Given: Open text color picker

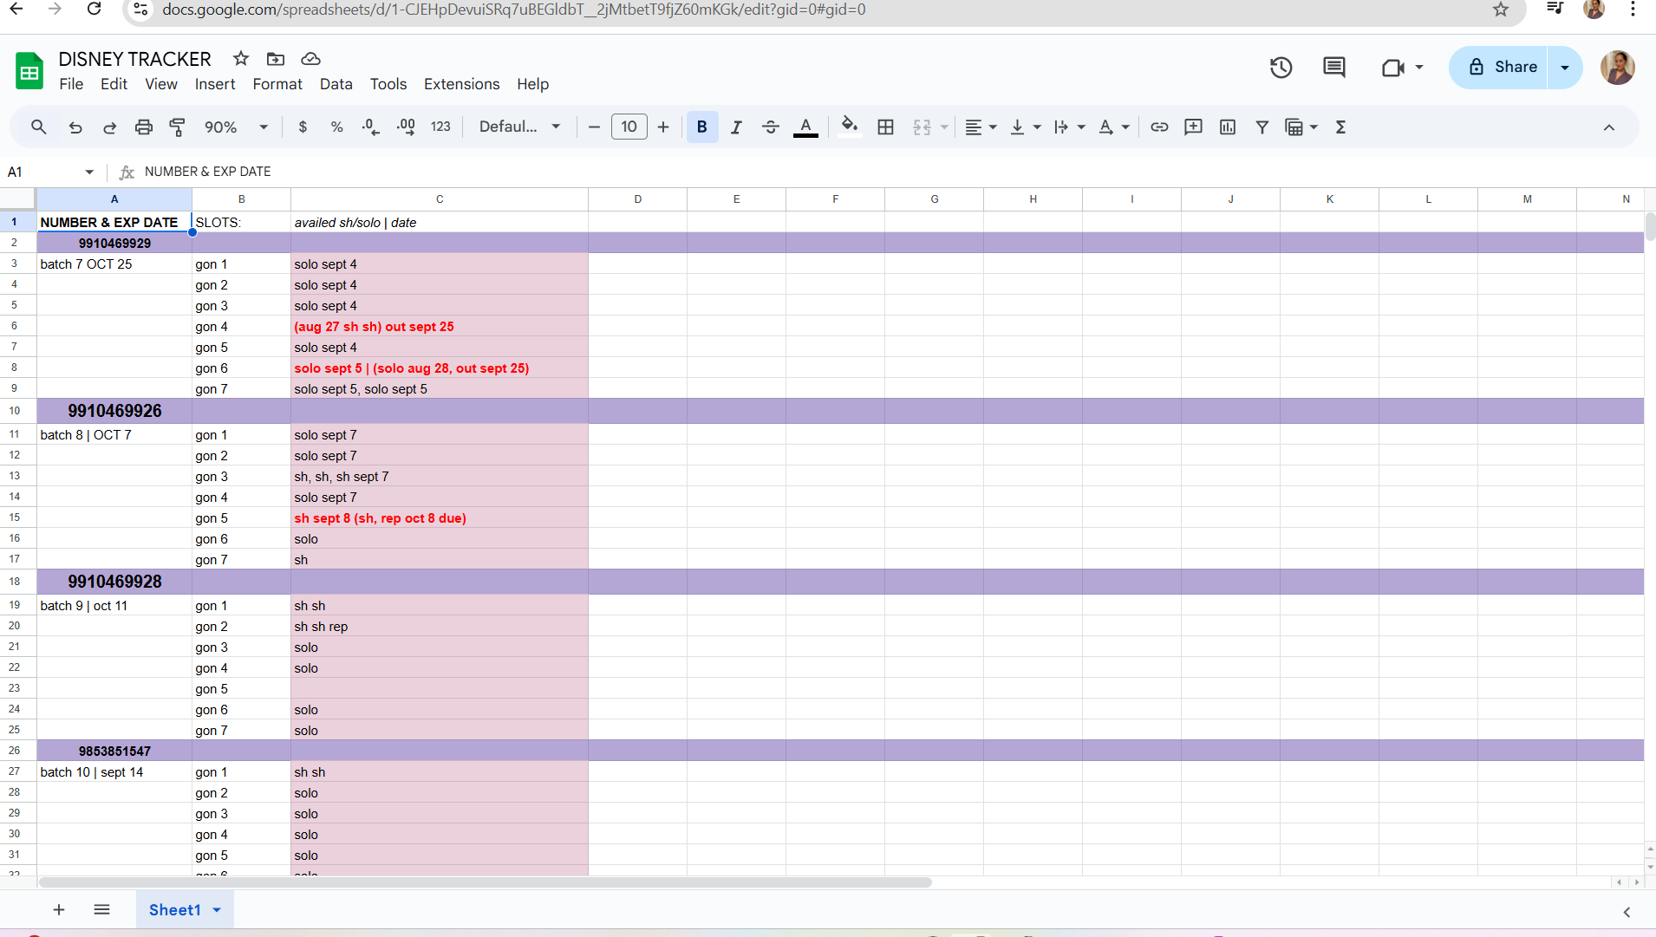Looking at the screenshot, I should [805, 127].
